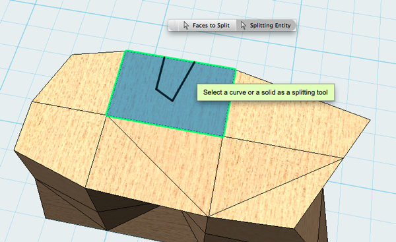Click the arrow cursor icon beside Faces to Split
This screenshot has height=242, width=396.
(x=186, y=26)
